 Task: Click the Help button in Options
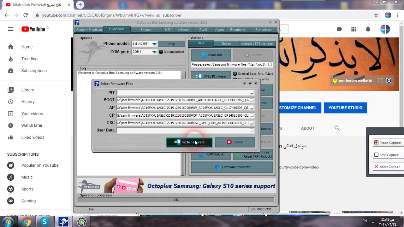(171, 44)
